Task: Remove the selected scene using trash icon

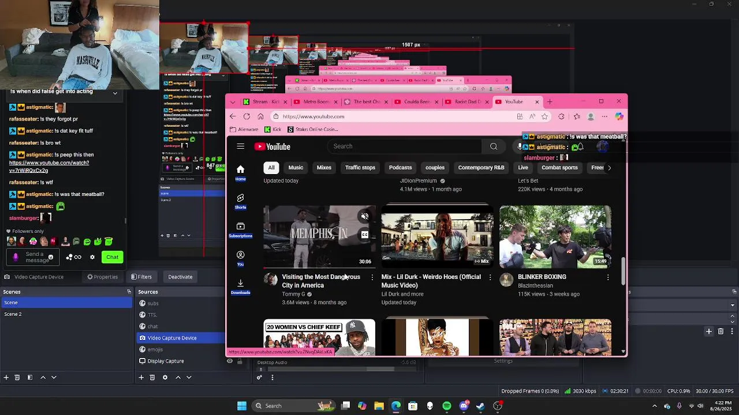Action: tap(17, 378)
